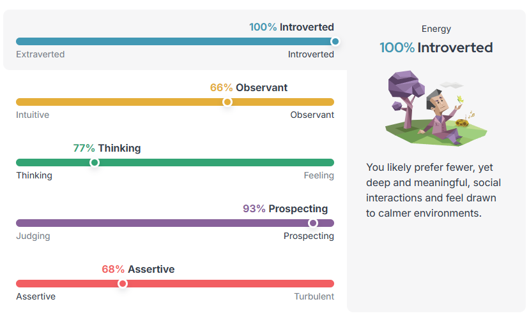Screen dimensions: 529x318
Task: Select the red Assertive–Turbulent bar
Action: (175, 284)
